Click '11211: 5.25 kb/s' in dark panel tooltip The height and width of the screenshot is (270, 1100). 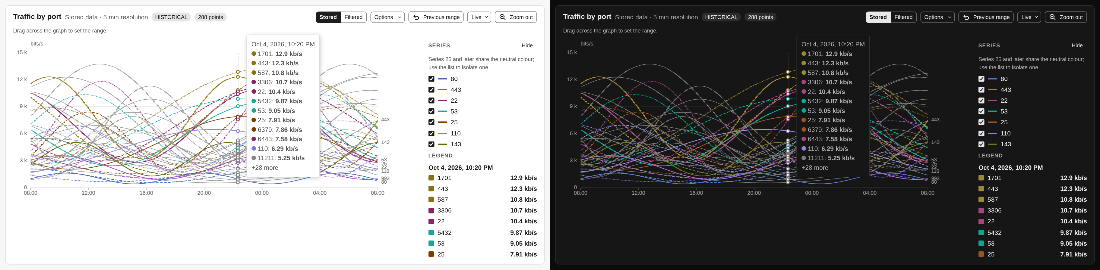[x=828, y=158]
